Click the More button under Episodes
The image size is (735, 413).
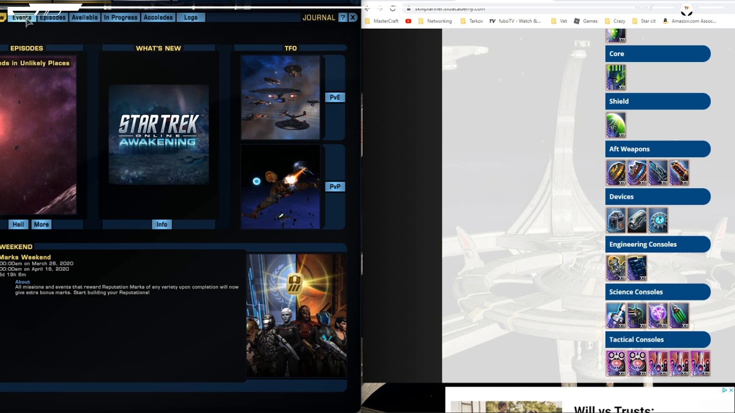41,224
